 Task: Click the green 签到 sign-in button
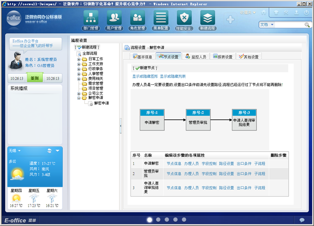tap(34, 78)
